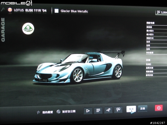Image resolution: width=167 pixels, height=125 pixels.
Task: Click the 'Glacier Blue Metallic' label
Action: point(74,11)
